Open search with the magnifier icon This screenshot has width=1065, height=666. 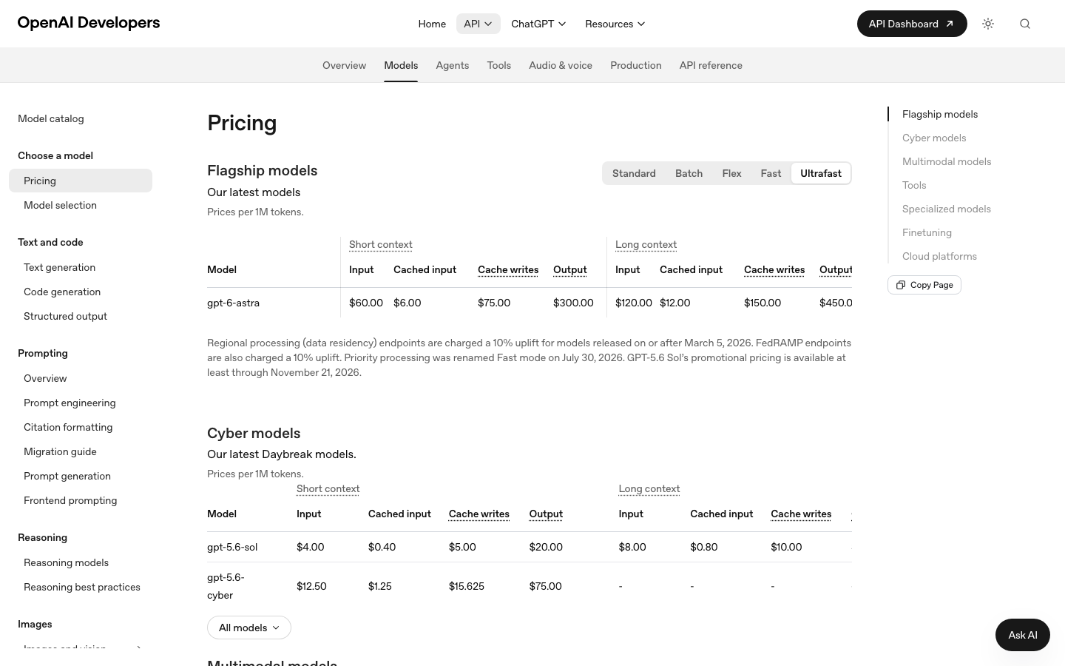pos(1025,24)
